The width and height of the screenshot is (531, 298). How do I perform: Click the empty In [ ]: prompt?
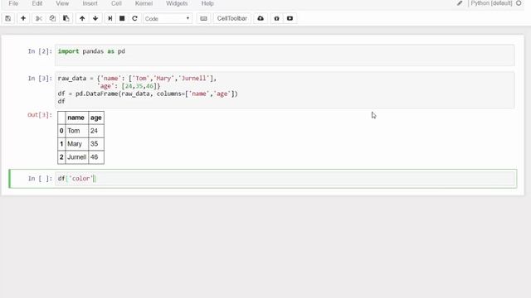pos(40,179)
